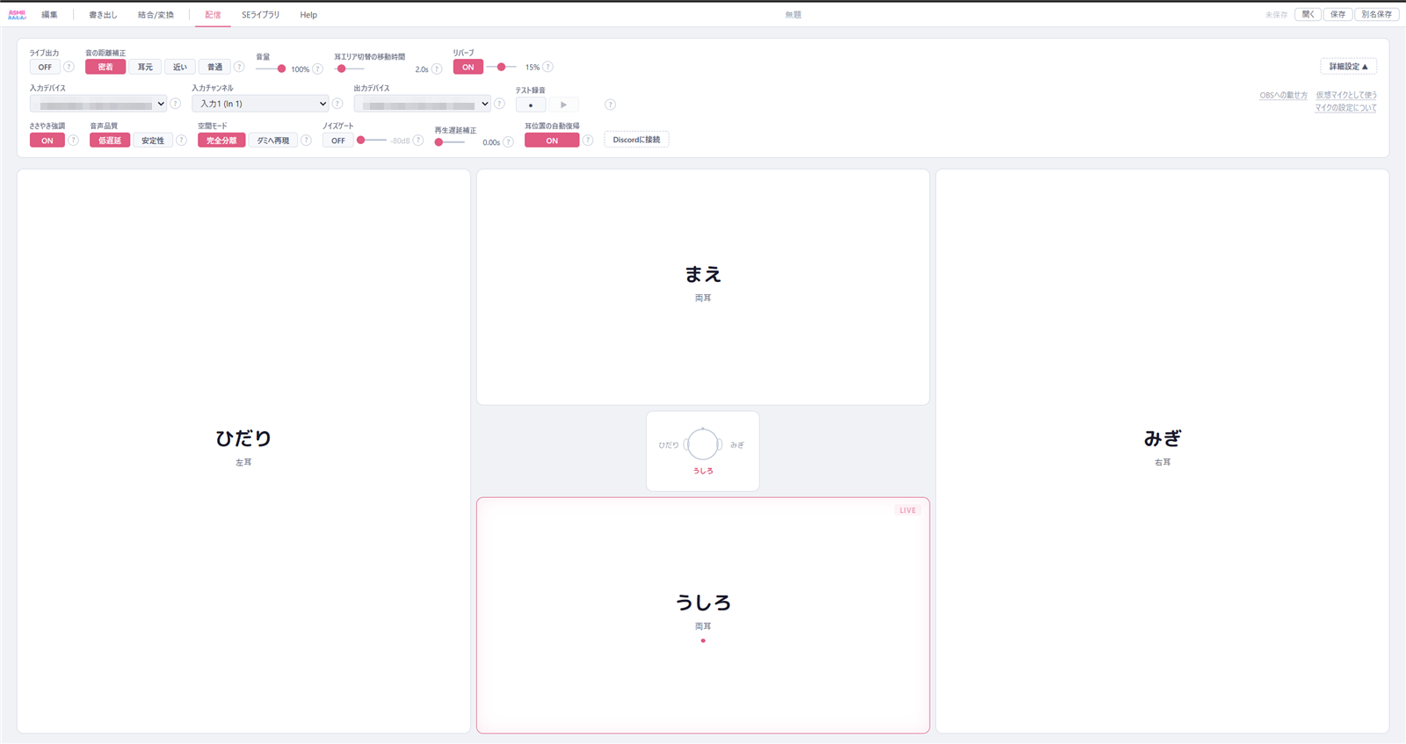Click the help icon beside ノイズゲート -80dB
The width and height of the screenshot is (1406, 744).
418,141
